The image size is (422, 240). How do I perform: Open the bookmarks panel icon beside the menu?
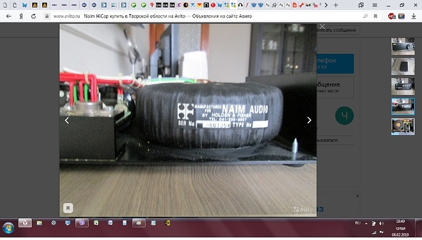tap(361, 5)
